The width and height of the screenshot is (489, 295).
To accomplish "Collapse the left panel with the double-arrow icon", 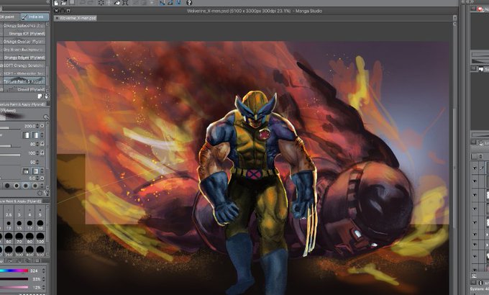I will pos(47,2).
